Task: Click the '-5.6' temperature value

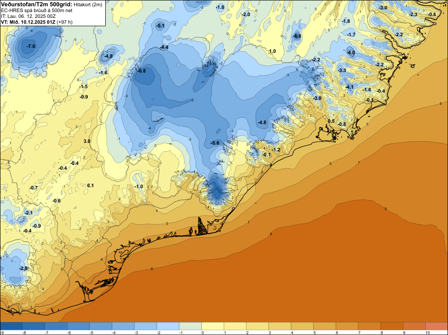Action: click(x=215, y=143)
